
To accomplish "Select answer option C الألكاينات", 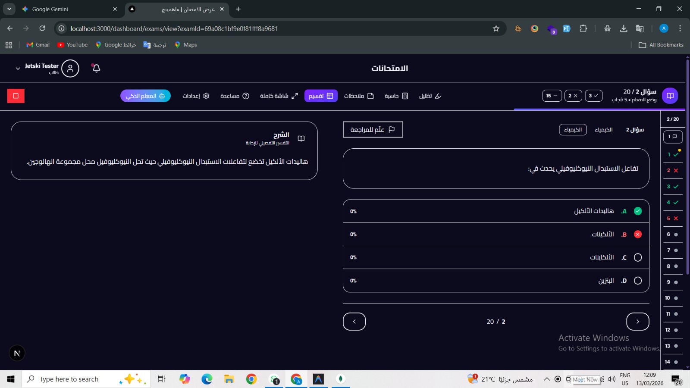I will click(496, 257).
